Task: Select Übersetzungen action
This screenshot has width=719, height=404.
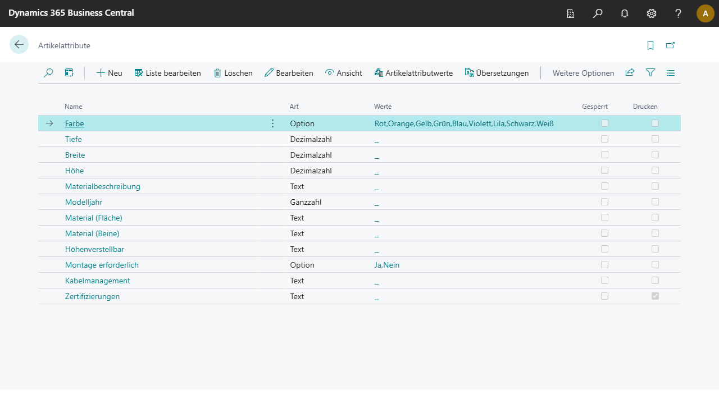Action: [x=497, y=73]
